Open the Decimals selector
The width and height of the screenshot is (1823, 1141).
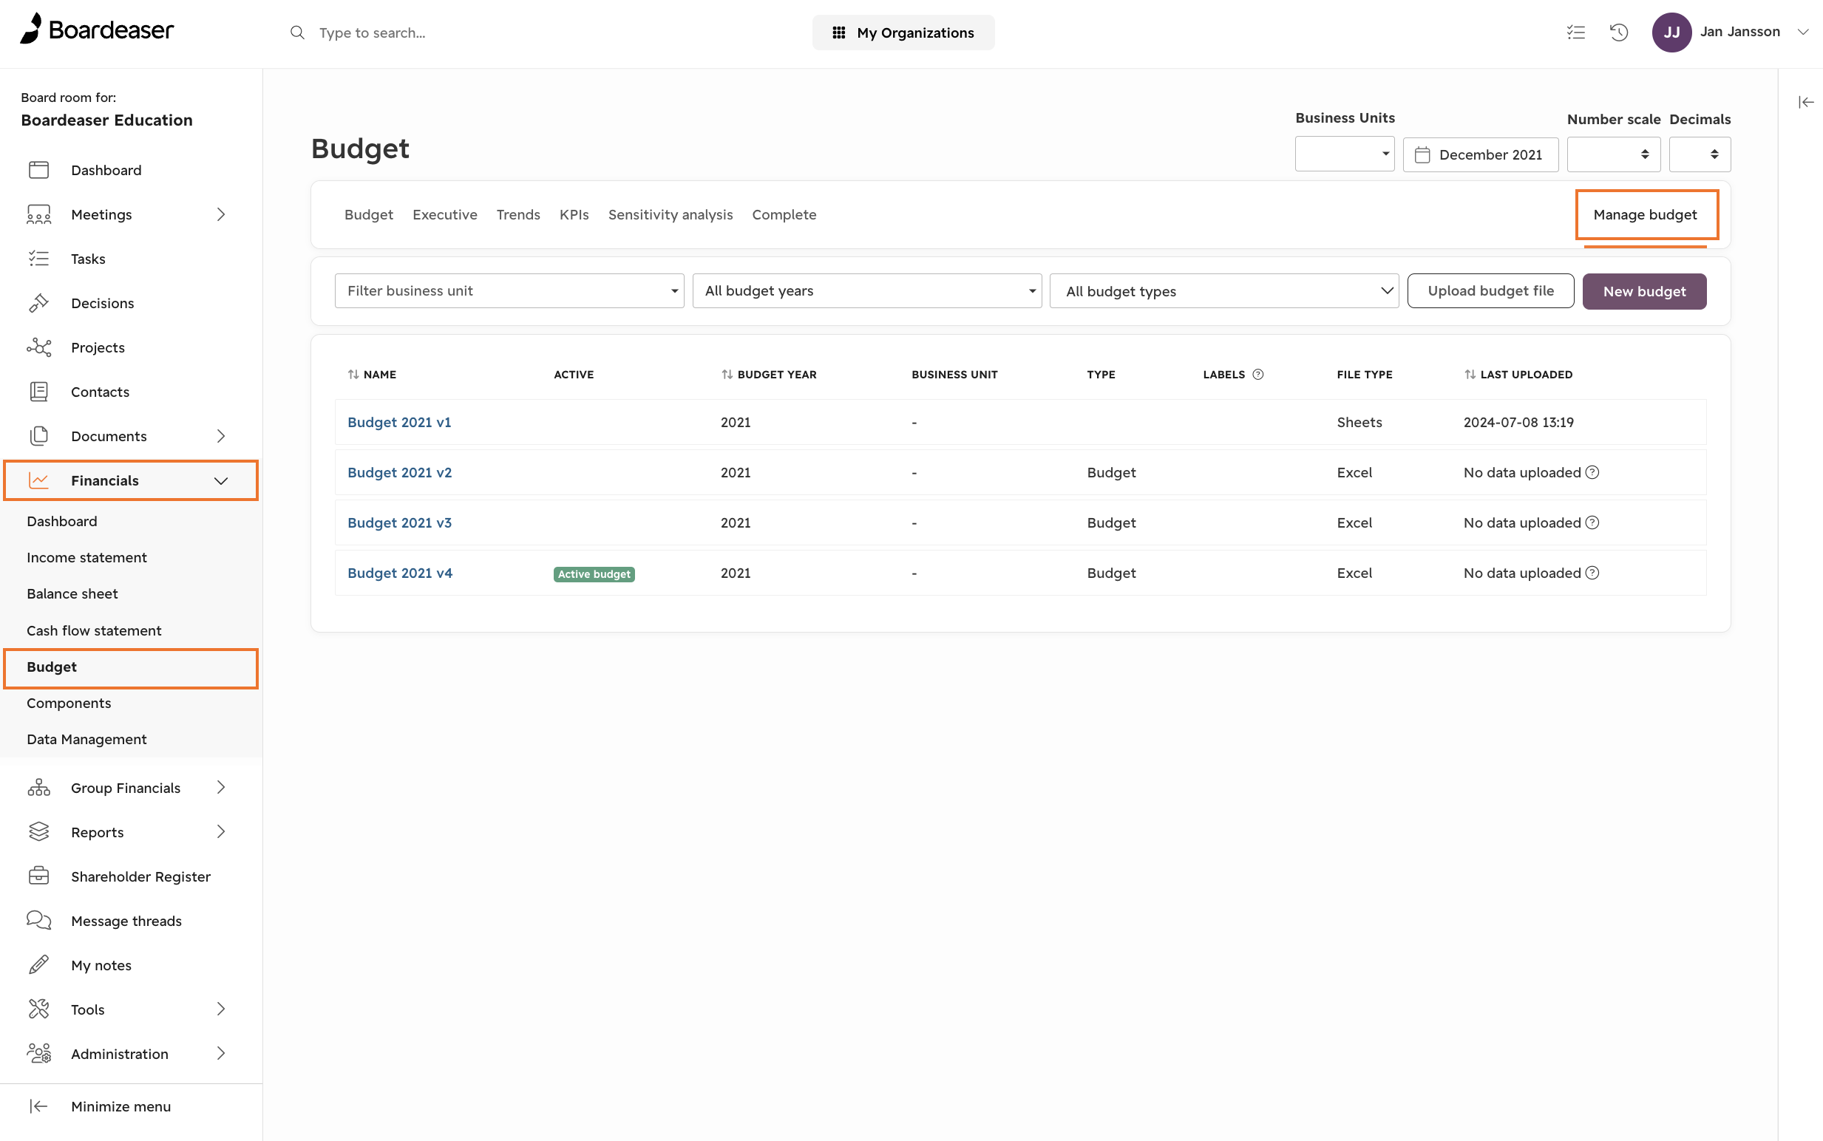[1700, 154]
